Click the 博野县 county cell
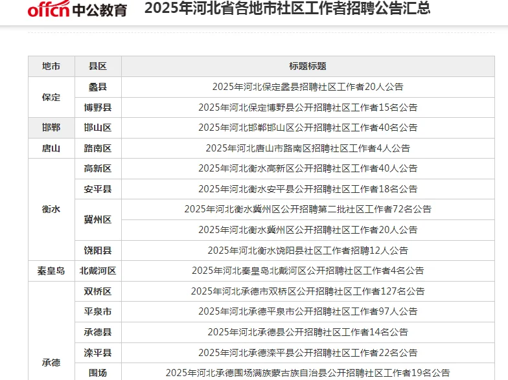The width and height of the screenshot is (508, 380). click(x=98, y=107)
